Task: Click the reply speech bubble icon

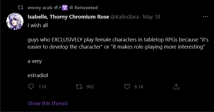Action: [x=31, y=87]
